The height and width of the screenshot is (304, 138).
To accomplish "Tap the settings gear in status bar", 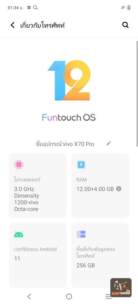I will point(29,8).
